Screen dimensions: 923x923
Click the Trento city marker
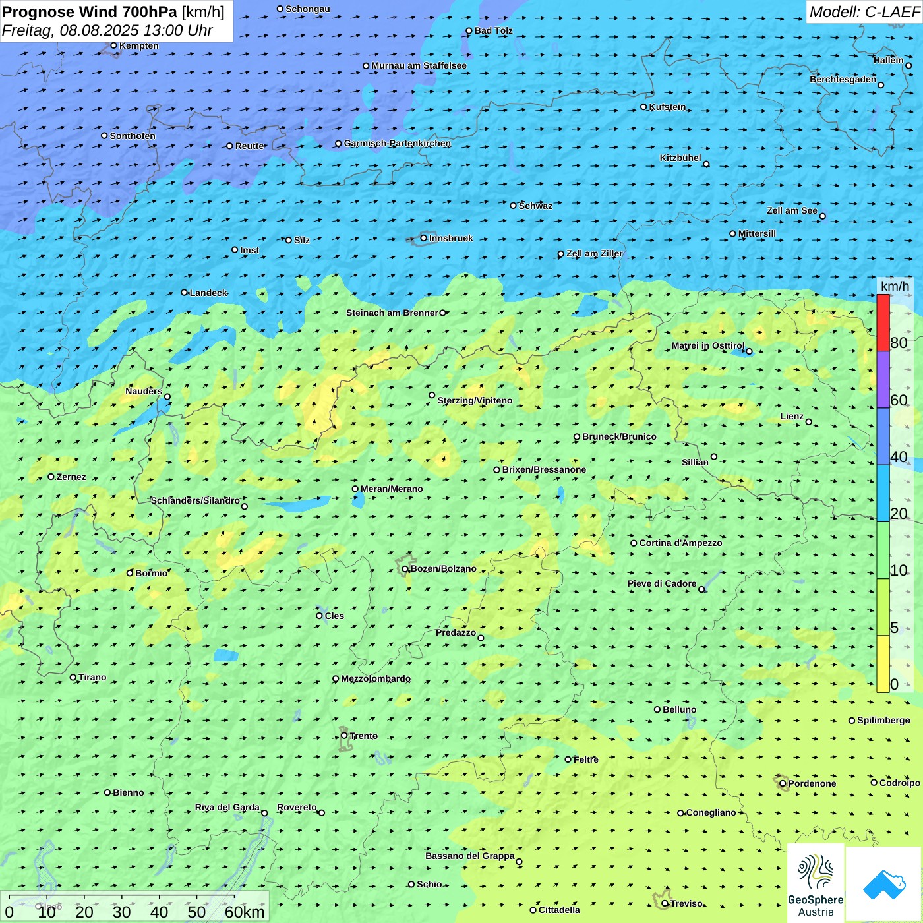pyautogui.click(x=344, y=736)
